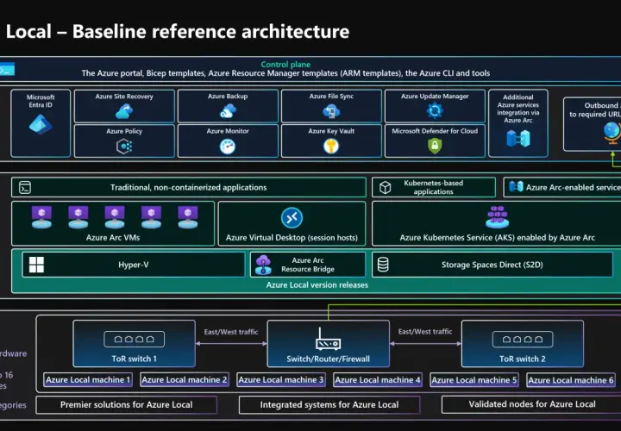Click the Azure Arc integration servers icon
The width and height of the screenshot is (621, 431).
pos(518,139)
